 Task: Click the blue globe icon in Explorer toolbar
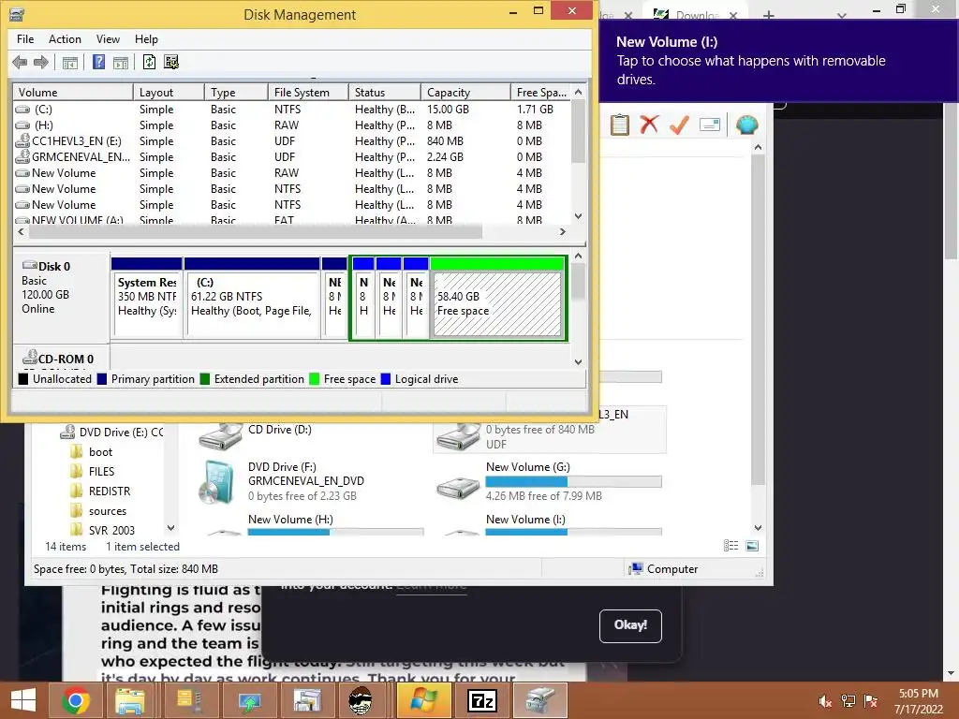[746, 125]
